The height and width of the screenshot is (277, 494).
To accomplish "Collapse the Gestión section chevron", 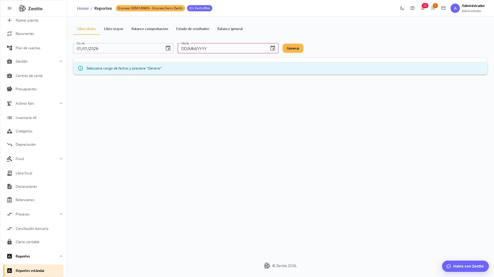I will coord(61,61).
